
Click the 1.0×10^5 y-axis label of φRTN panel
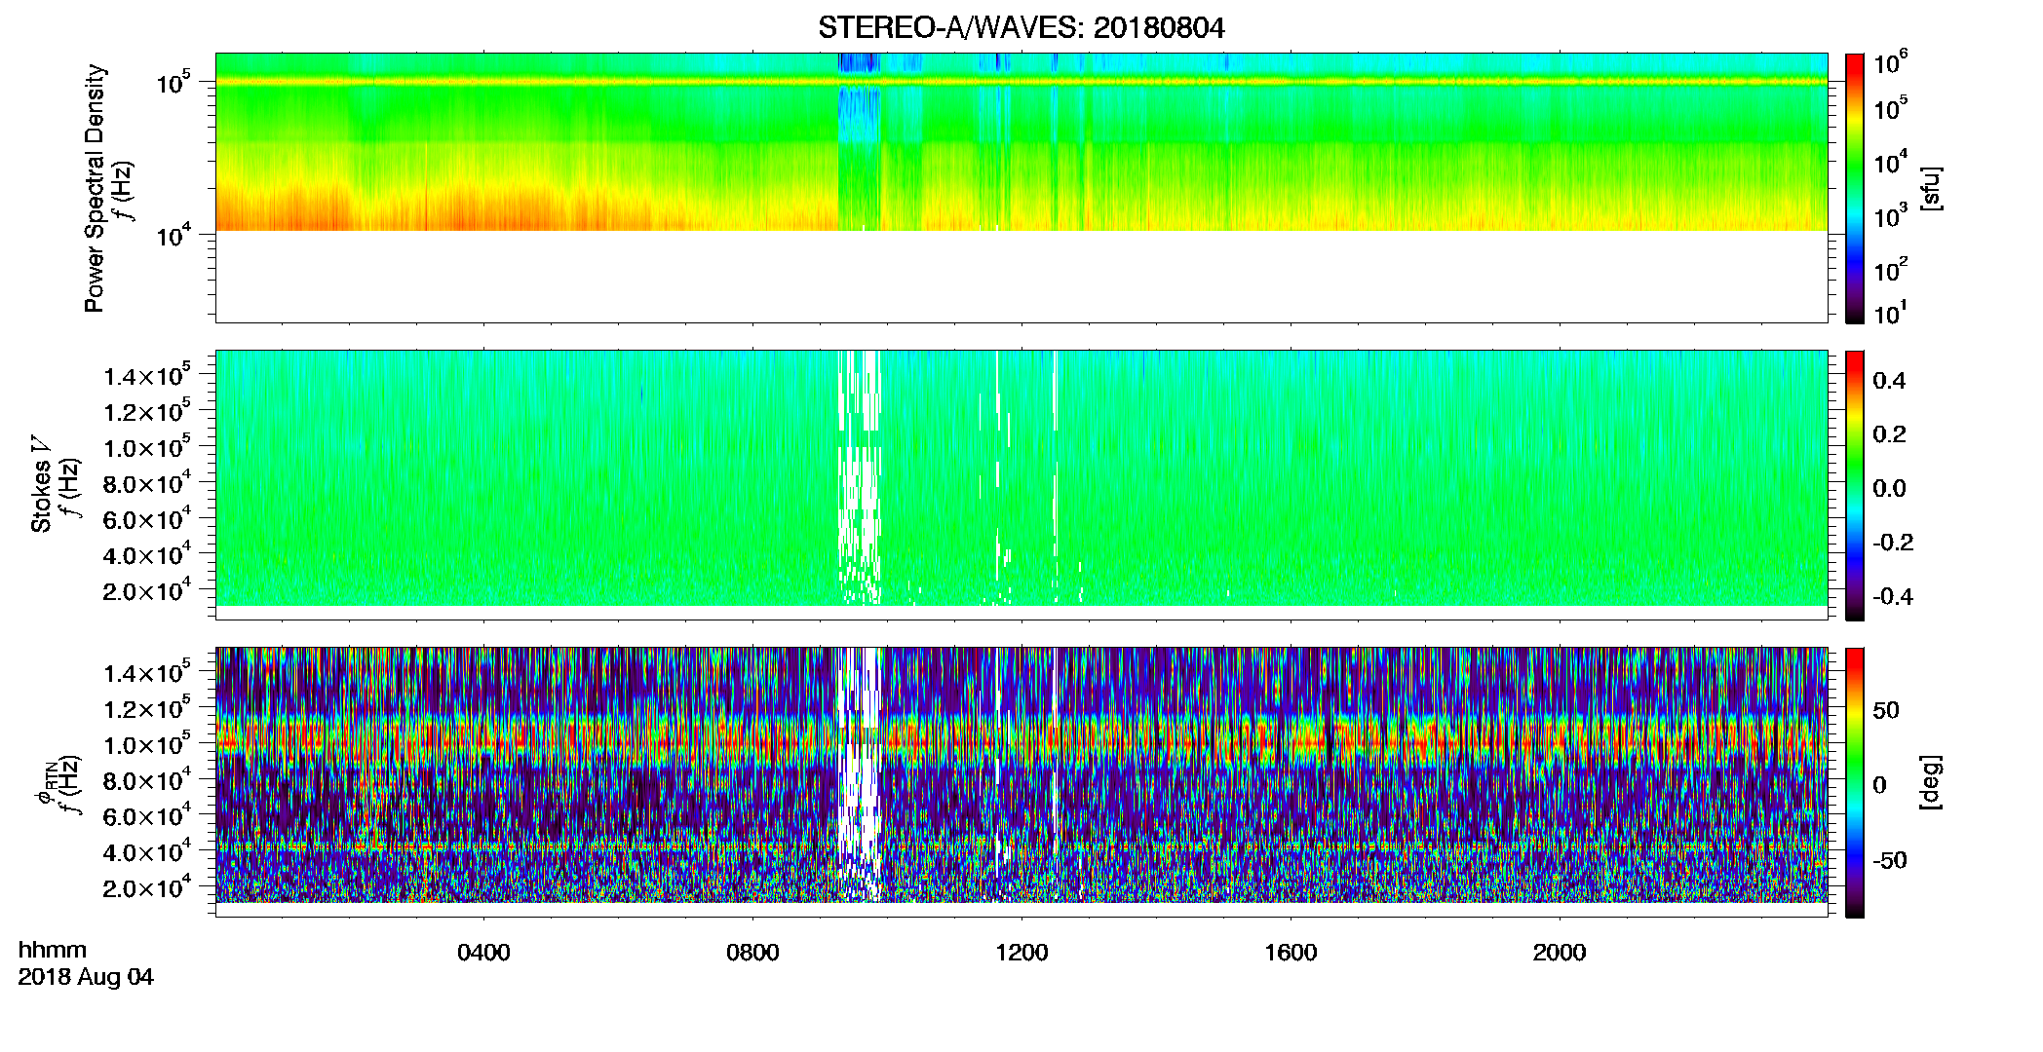pos(148,743)
